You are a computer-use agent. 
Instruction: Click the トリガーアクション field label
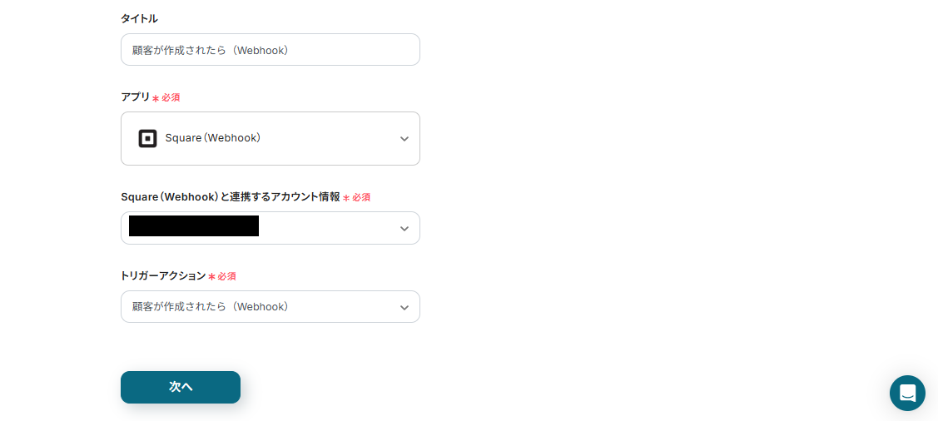(163, 275)
